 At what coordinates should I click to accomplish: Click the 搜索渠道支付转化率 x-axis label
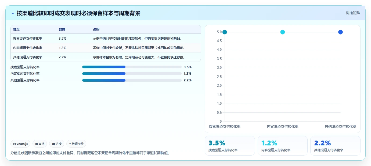225,126
